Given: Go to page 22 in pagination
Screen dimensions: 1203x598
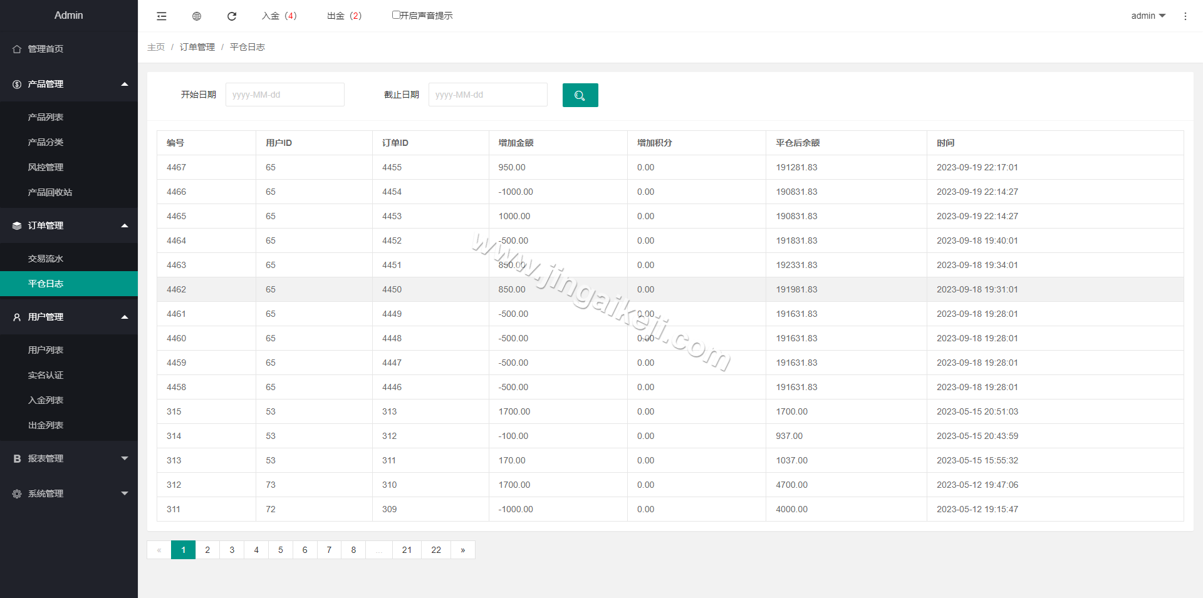Looking at the screenshot, I should [436, 550].
